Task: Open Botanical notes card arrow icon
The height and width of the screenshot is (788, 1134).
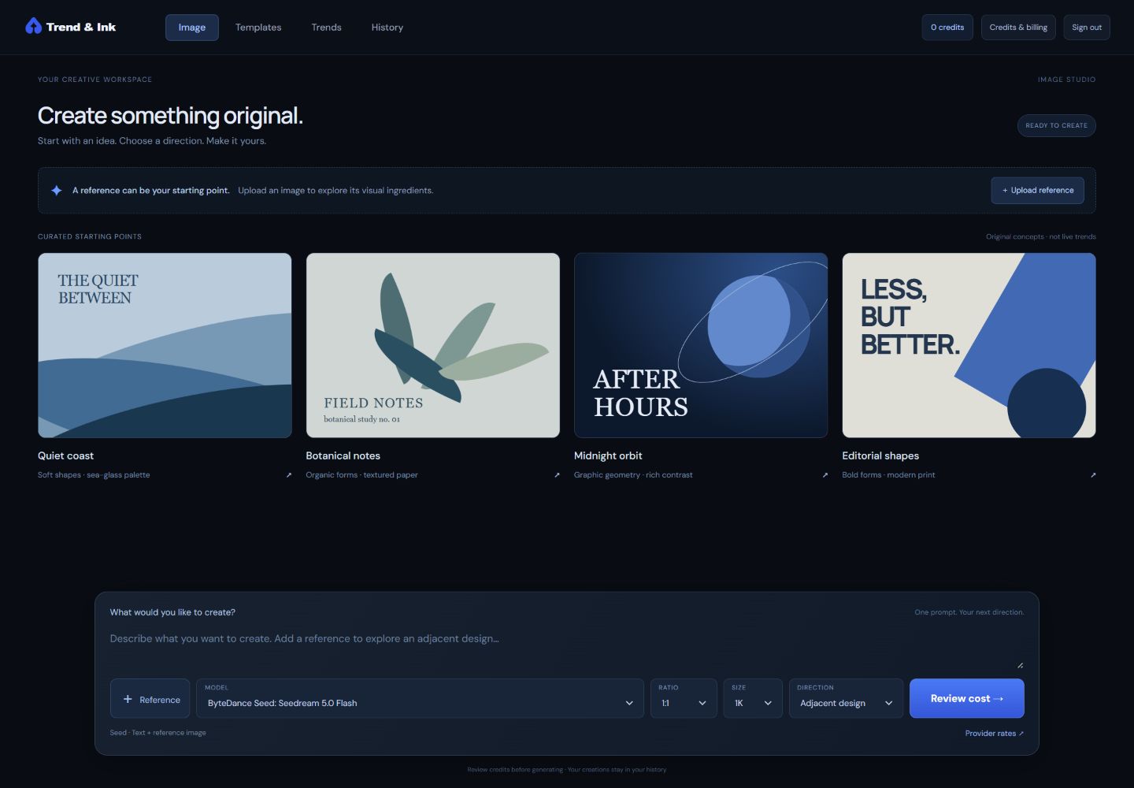Action: pos(557,475)
